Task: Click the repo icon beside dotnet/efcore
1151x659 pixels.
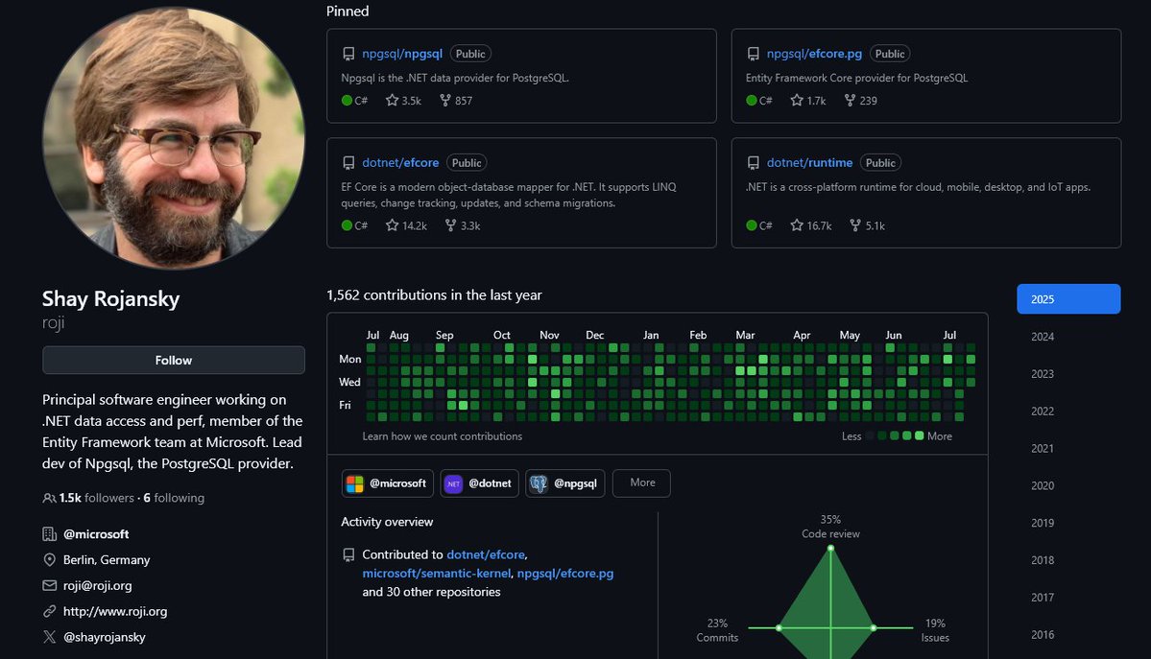Action: (x=348, y=163)
